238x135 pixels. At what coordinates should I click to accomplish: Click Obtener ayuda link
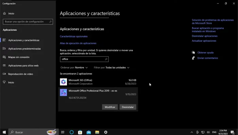point(205,53)
